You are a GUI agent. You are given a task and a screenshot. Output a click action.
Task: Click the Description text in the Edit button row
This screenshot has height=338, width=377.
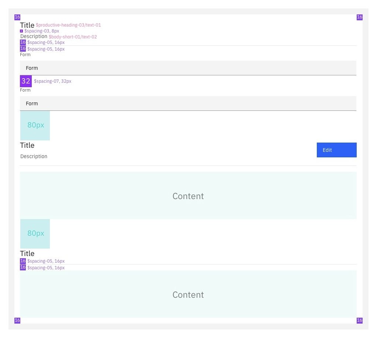tap(34, 156)
